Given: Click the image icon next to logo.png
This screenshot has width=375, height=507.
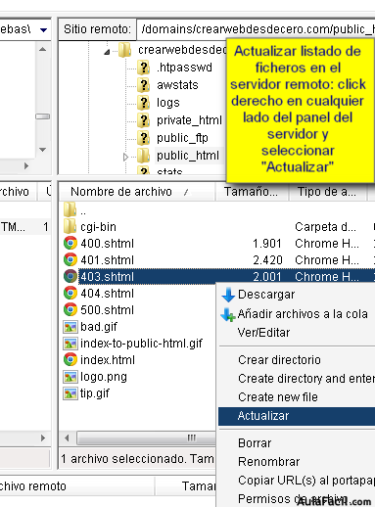Looking at the screenshot, I should 70,377.
